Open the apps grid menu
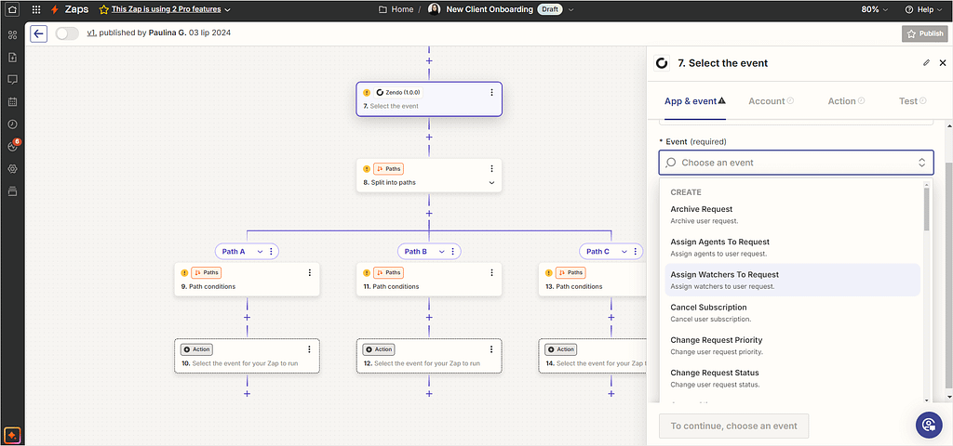Image resolution: width=953 pixels, height=446 pixels. tap(36, 9)
